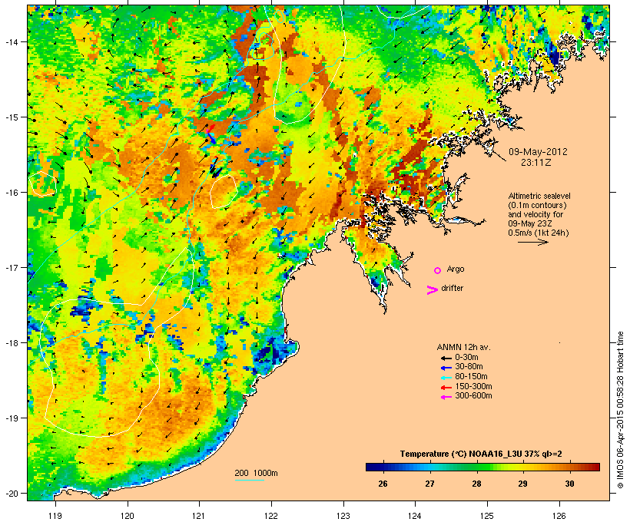
Task: Click the magenta Argo circle legend marker
Action: [x=438, y=271]
